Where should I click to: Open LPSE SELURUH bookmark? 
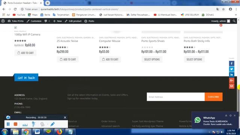(x=190, y=15)
